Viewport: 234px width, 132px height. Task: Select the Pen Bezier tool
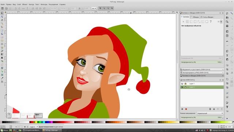[x=2, y=51]
